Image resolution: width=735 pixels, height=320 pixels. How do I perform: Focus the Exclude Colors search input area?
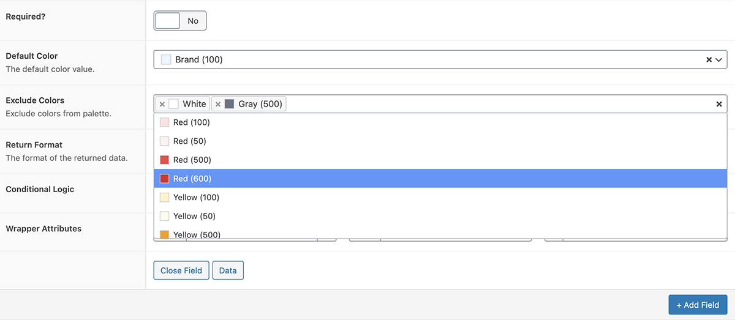(490, 104)
